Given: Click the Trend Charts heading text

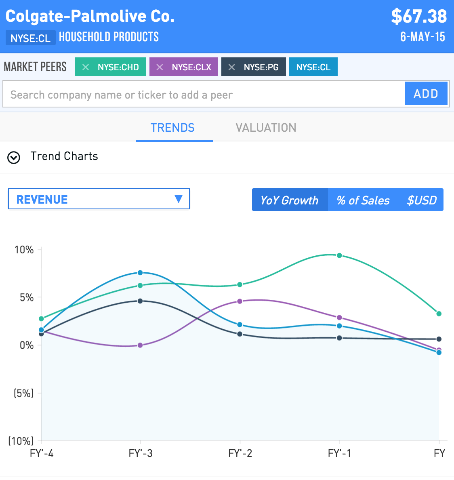Looking at the screenshot, I should pyautogui.click(x=64, y=156).
